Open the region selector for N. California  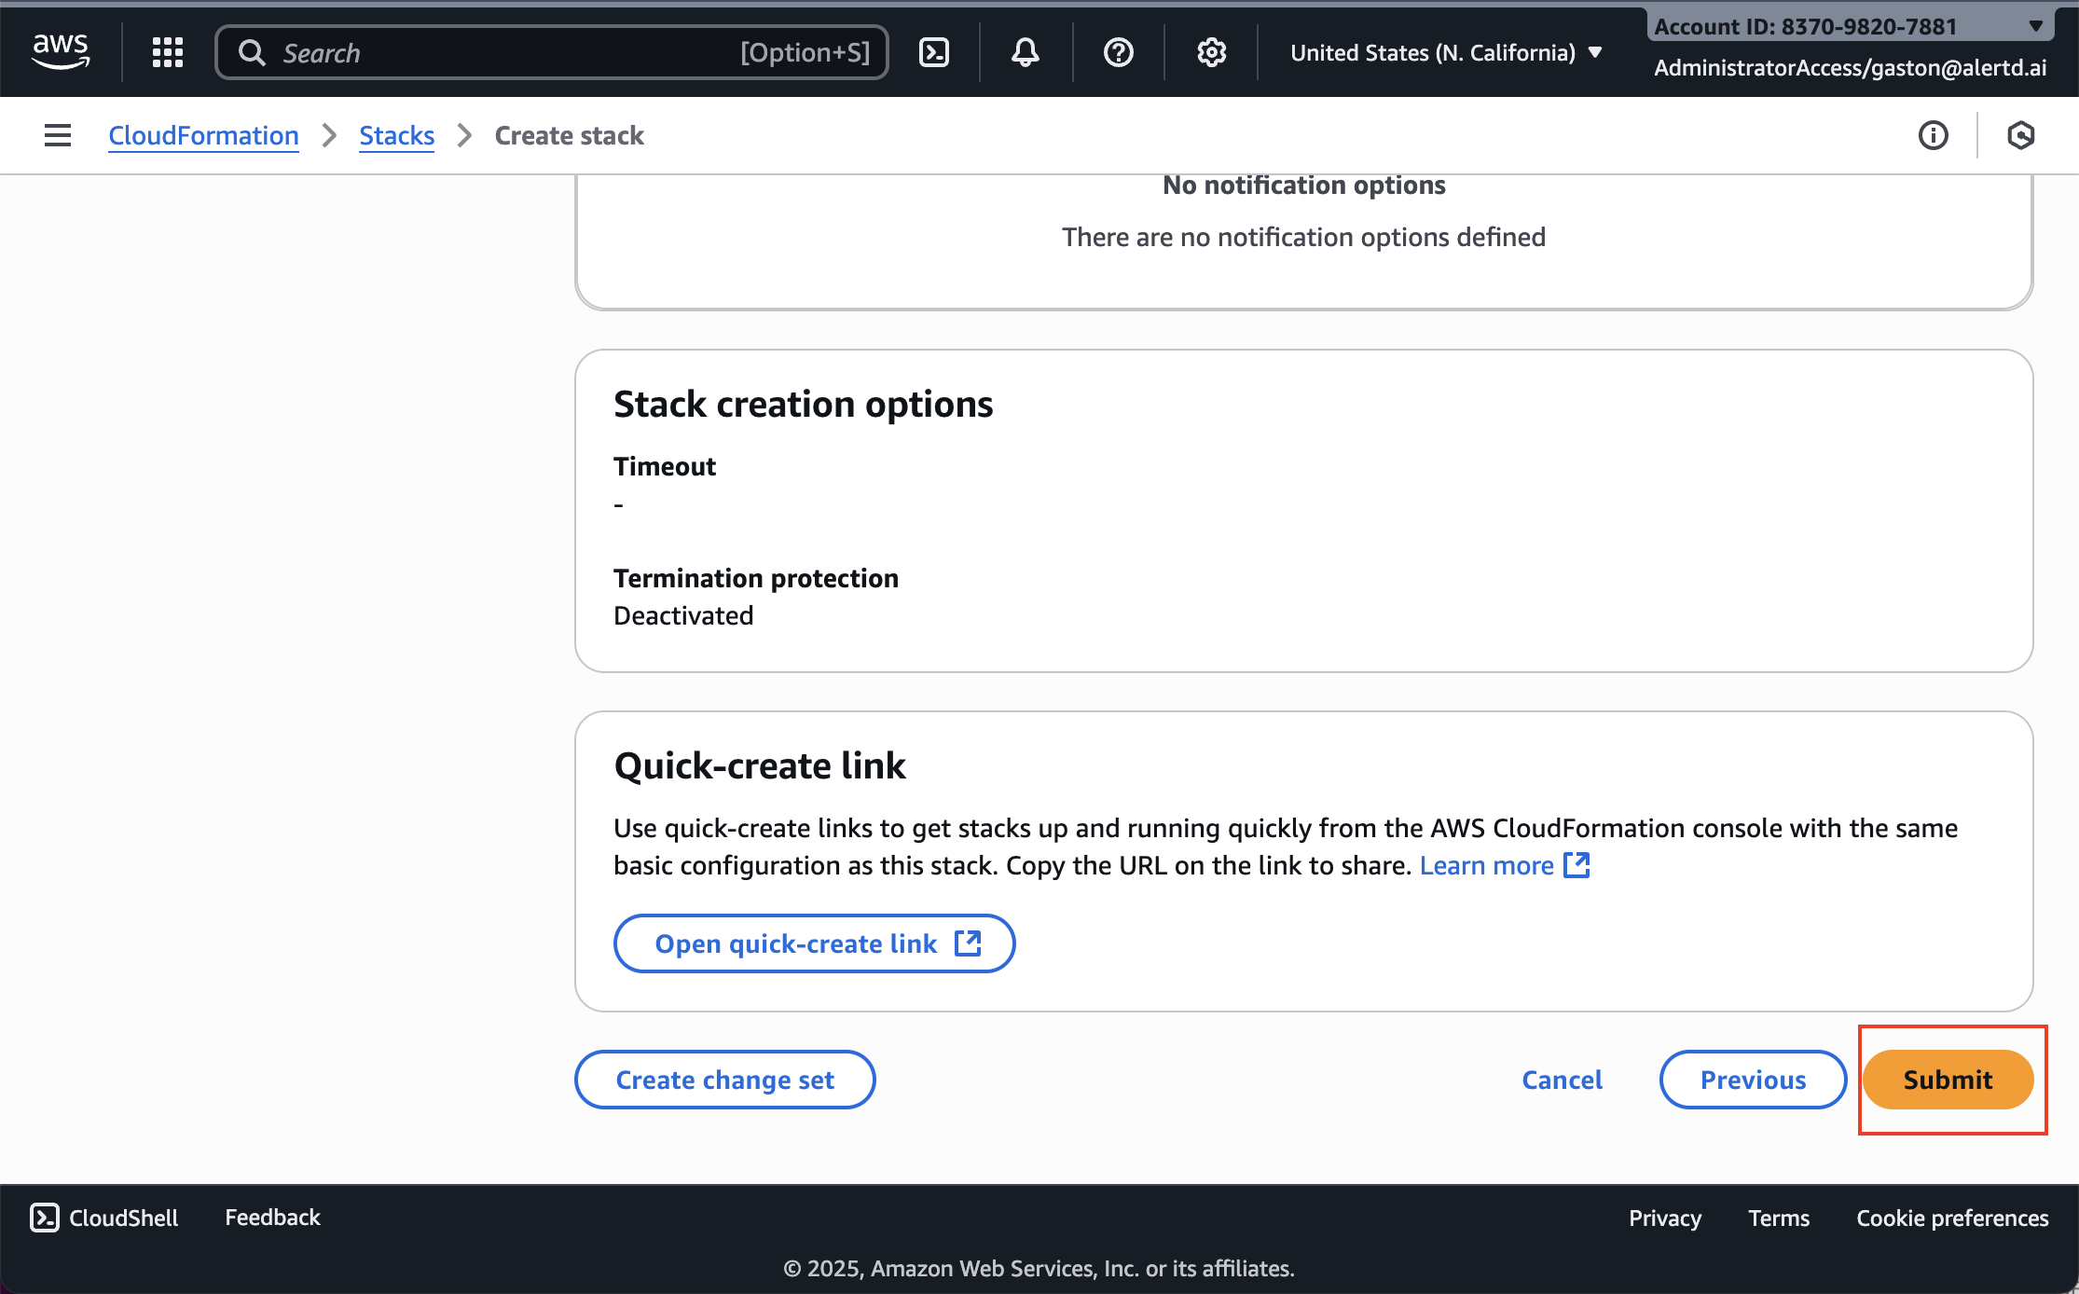click(x=1444, y=52)
